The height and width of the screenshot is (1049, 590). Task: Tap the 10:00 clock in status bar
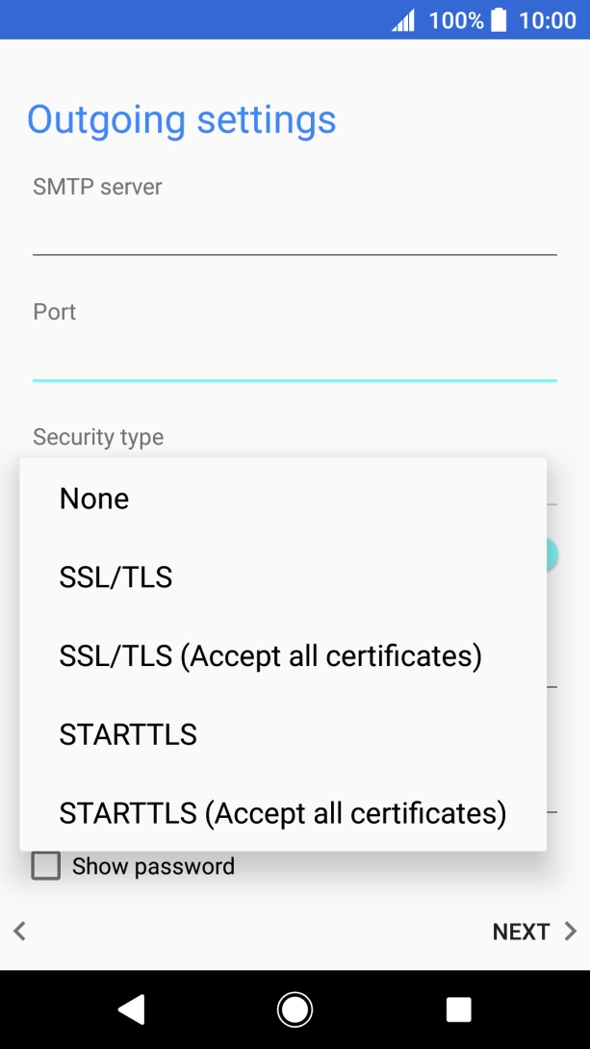click(547, 19)
